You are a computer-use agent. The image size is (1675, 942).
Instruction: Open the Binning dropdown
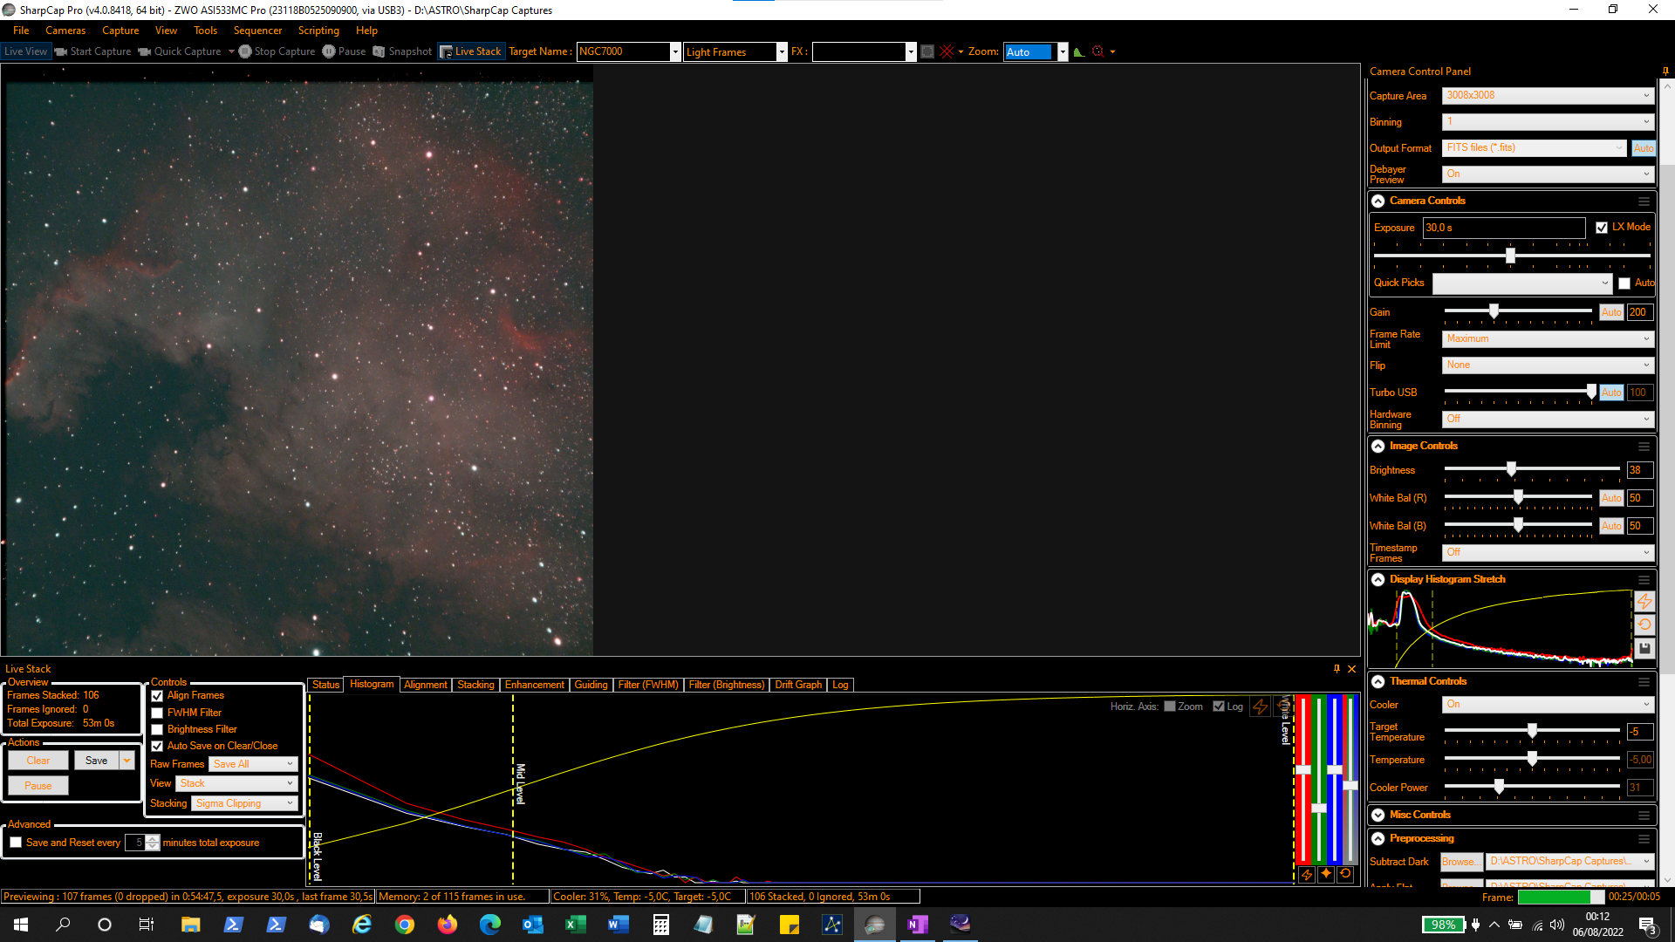(x=1548, y=122)
